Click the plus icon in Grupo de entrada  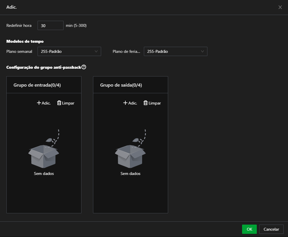(x=39, y=103)
